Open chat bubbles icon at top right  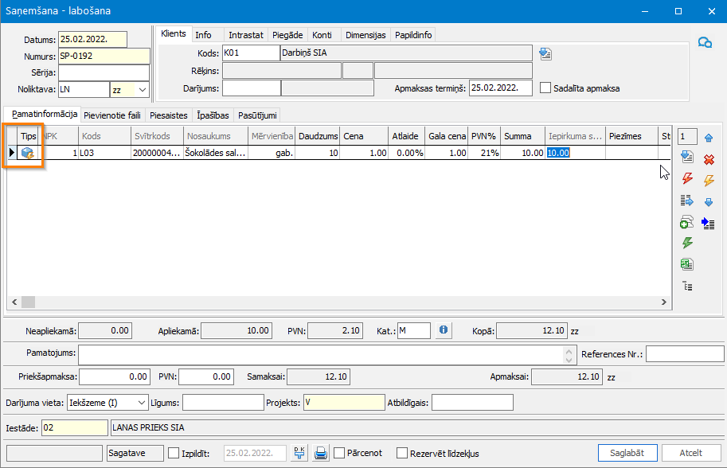point(704,43)
